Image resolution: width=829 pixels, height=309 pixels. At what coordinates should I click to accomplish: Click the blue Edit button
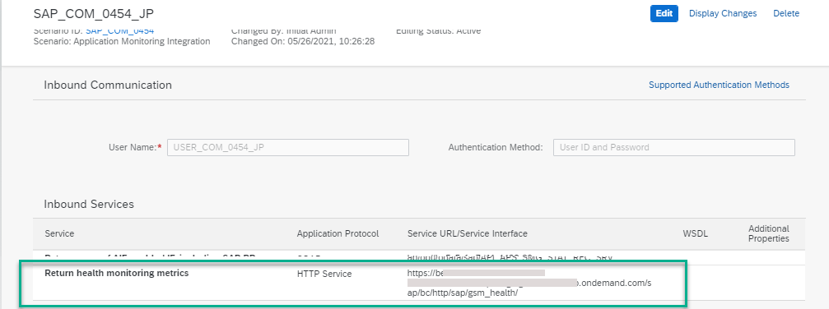coord(664,13)
